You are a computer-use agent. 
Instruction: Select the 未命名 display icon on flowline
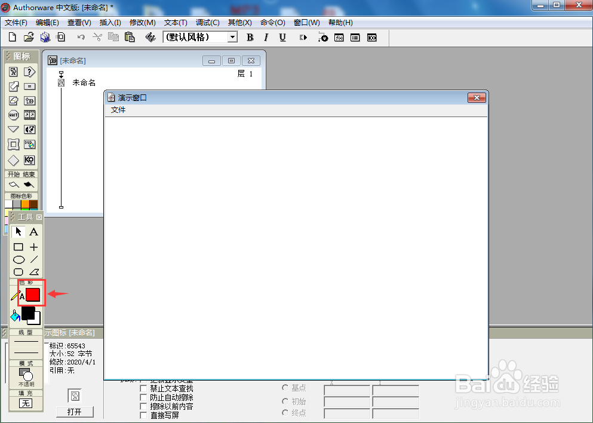62,82
